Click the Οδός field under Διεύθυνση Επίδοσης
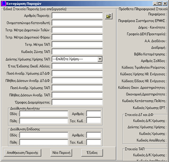The height and width of the screenshot is (162, 169). tap(44, 135)
